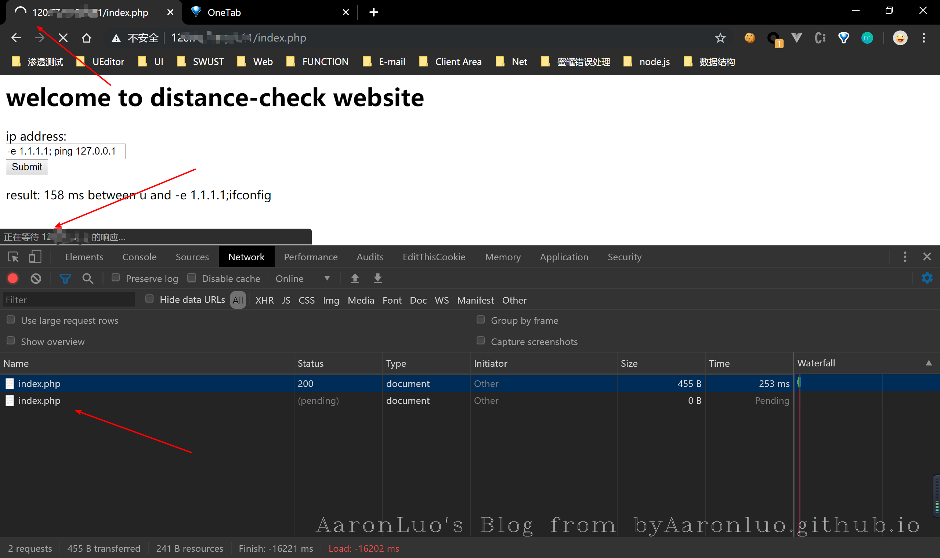
Task: Click the red record network log button
Action: [x=13, y=278]
